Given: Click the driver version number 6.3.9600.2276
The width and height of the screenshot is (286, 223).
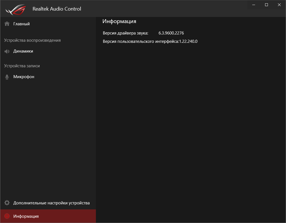Looking at the screenshot, I should coord(171,33).
